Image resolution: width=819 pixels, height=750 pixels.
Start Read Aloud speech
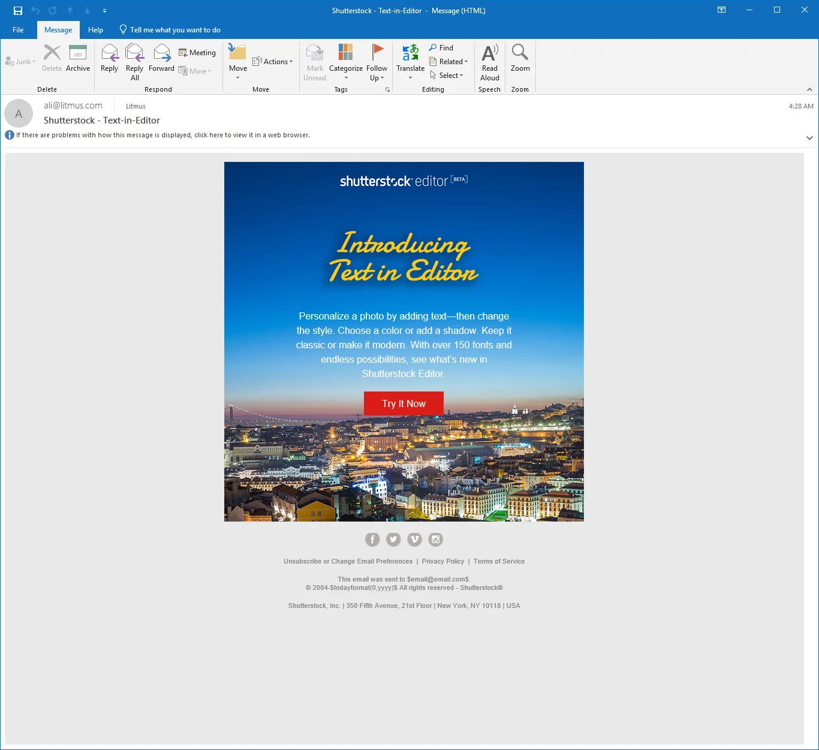coord(490,62)
